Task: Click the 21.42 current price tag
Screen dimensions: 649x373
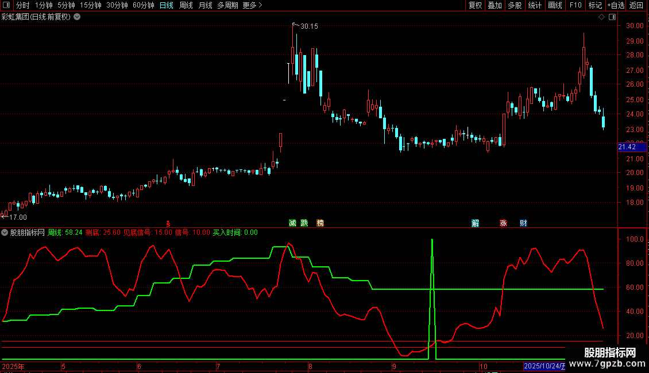Action: [x=632, y=147]
